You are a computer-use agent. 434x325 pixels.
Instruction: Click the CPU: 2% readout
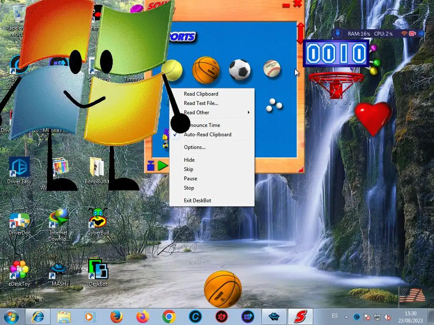coord(383,34)
